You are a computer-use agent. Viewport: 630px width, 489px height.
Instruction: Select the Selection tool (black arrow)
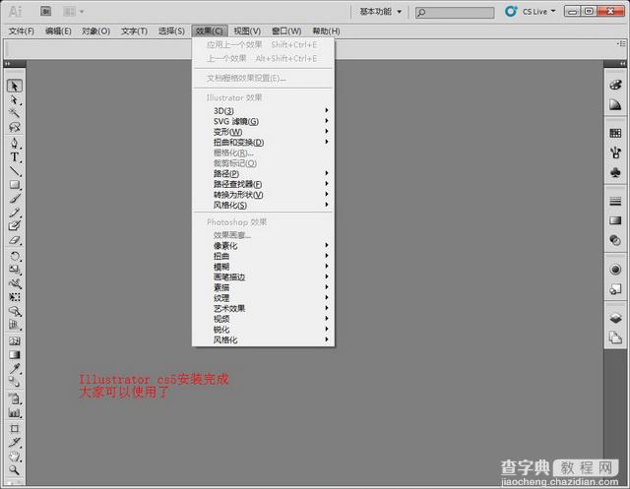coord(15,86)
